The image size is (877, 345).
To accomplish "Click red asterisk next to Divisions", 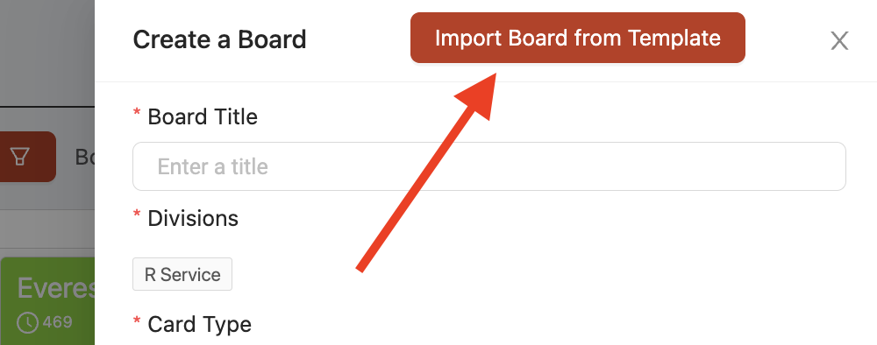I will click(x=137, y=215).
